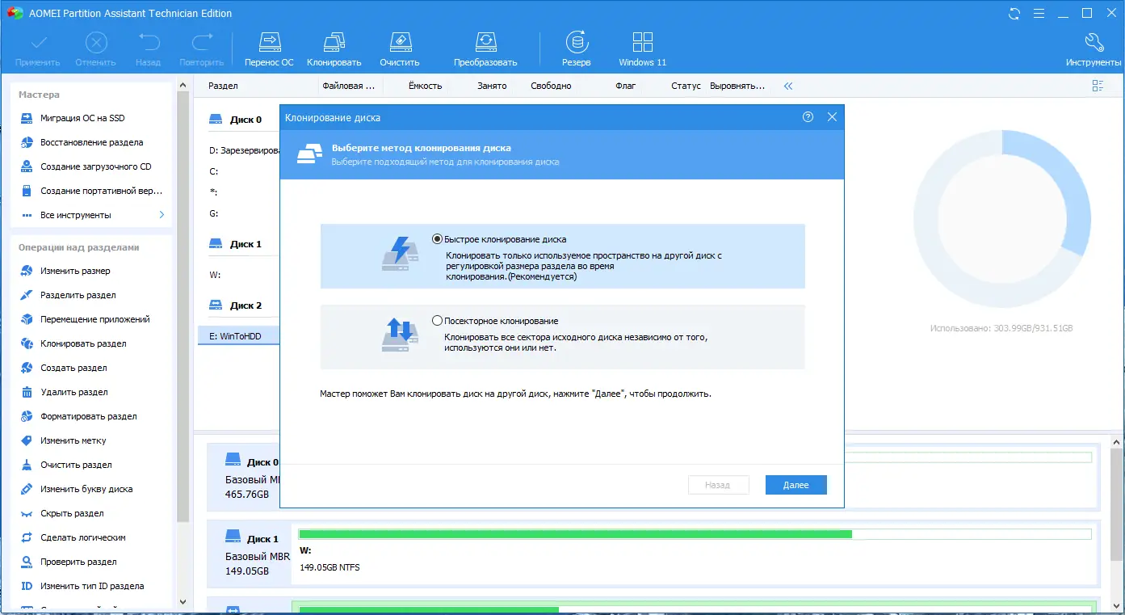The width and height of the screenshot is (1125, 615).
Task: Select the Диск 0 row in the partition list
Action: [239, 120]
